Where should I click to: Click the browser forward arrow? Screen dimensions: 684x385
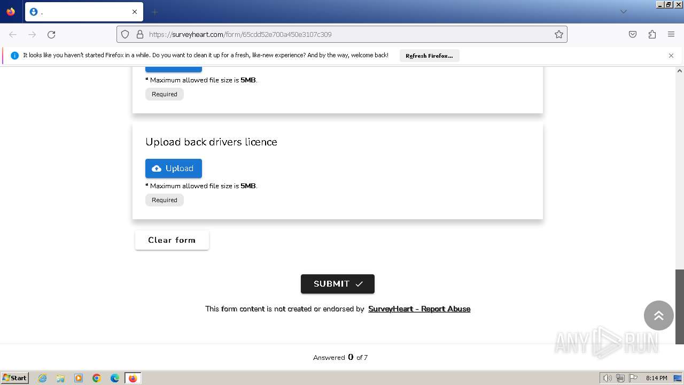pos(32,34)
